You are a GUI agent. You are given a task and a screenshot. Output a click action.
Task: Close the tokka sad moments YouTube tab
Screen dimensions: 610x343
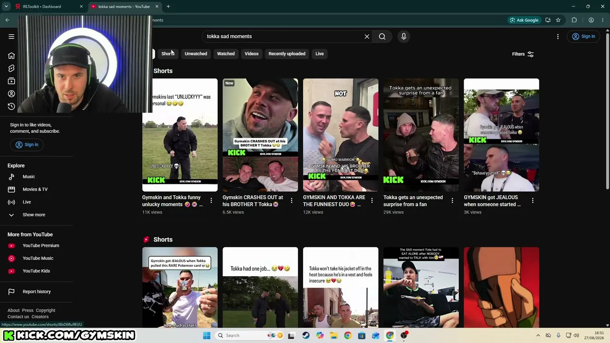pyautogui.click(x=157, y=7)
